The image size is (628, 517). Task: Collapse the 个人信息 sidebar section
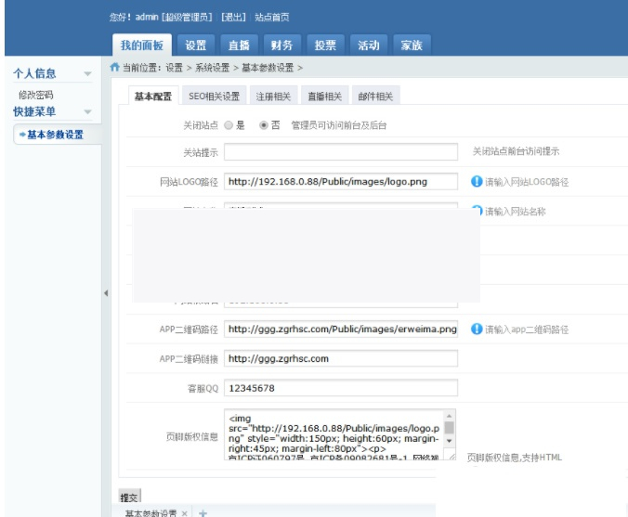tap(88, 74)
